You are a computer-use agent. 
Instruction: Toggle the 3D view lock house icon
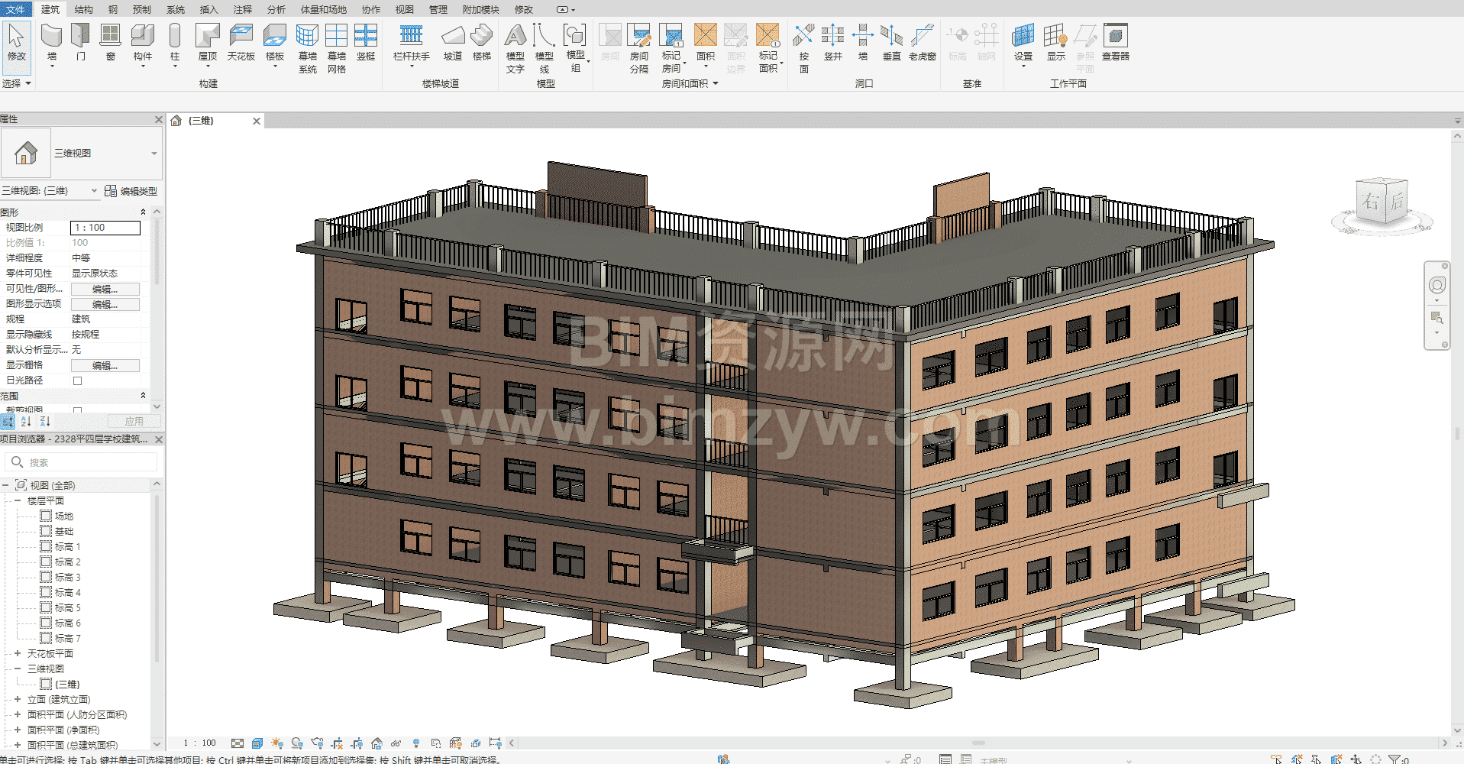(x=377, y=743)
